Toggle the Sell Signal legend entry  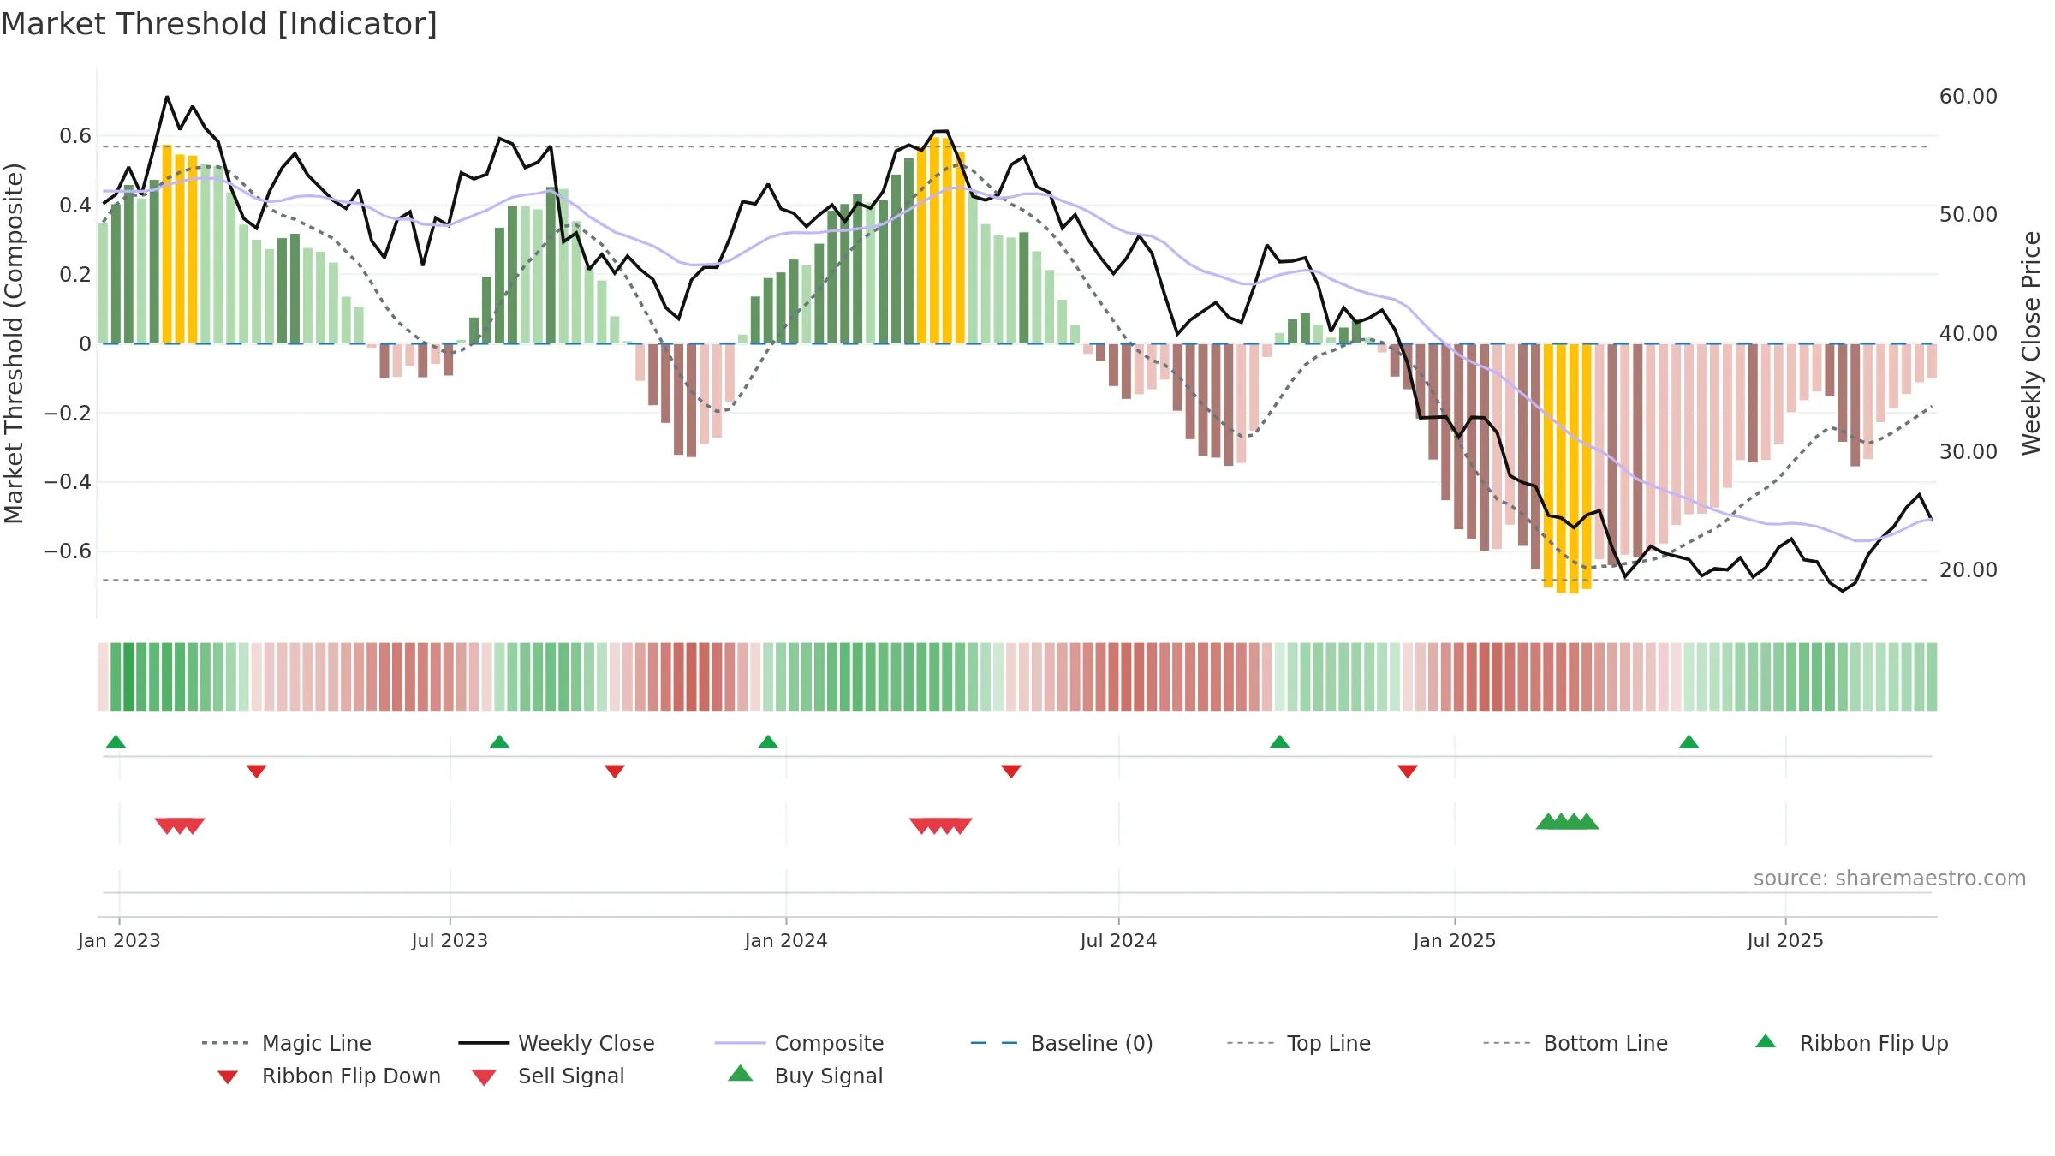tap(548, 1076)
